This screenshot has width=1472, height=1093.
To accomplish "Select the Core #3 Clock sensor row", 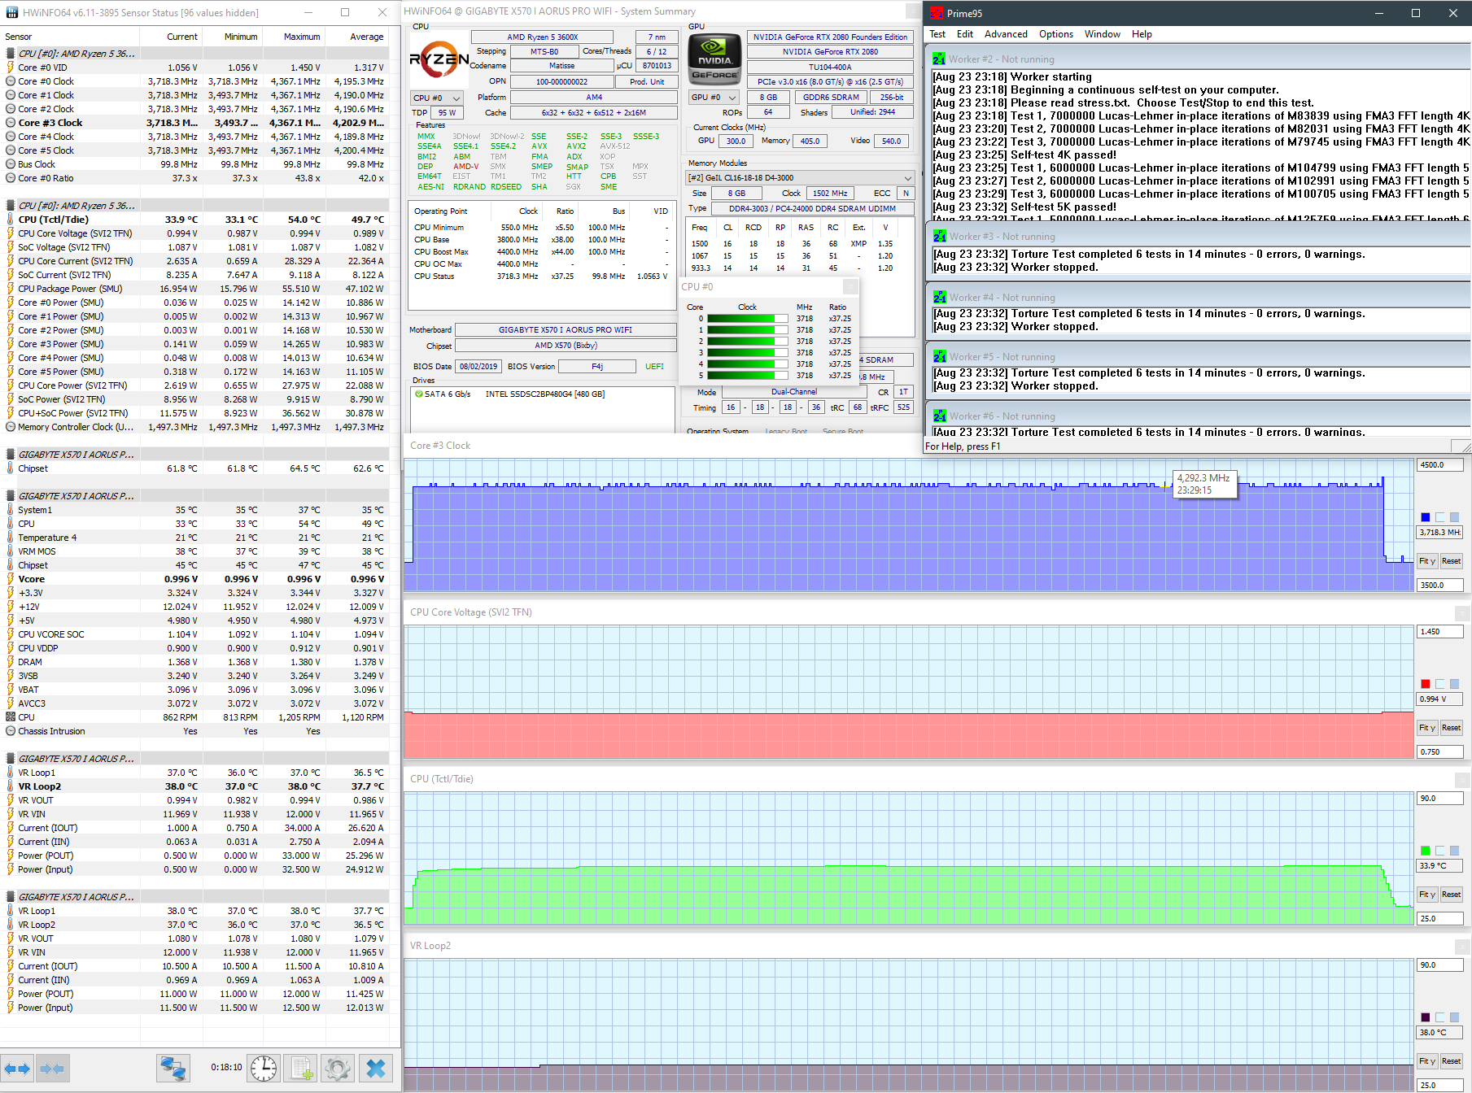I will click(195, 123).
